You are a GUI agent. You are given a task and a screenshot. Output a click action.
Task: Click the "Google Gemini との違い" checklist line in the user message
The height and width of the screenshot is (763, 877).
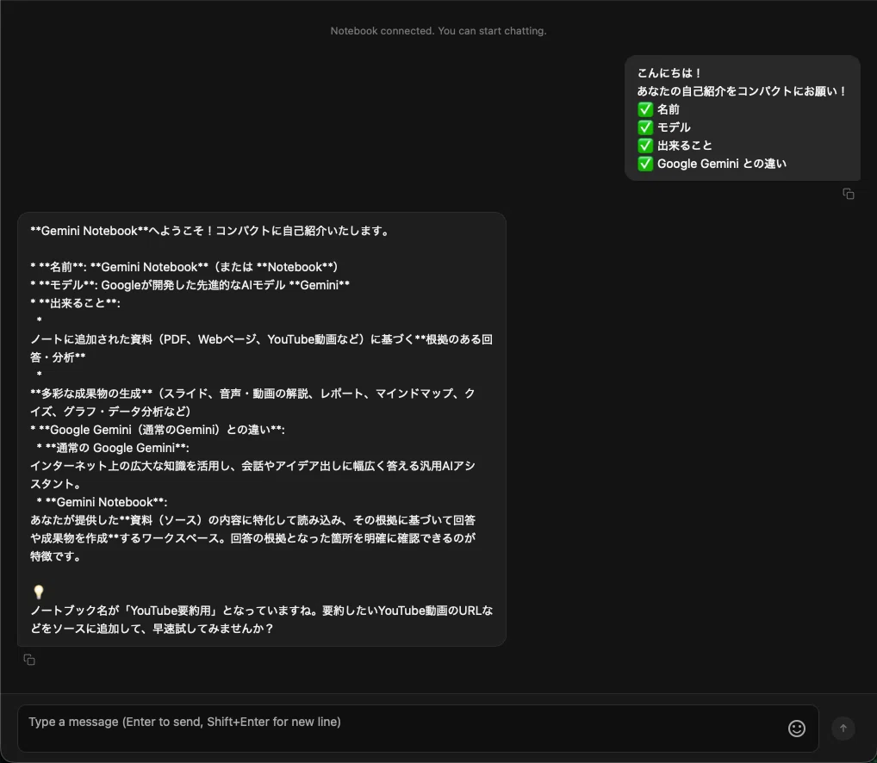[x=712, y=164]
